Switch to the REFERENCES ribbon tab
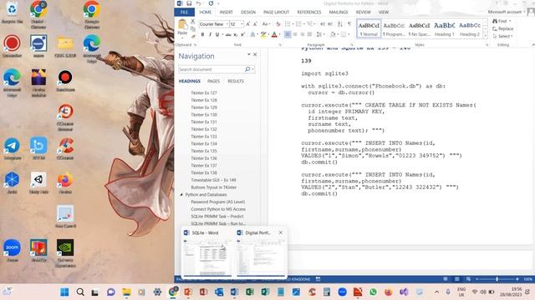 (x=309, y=12)
